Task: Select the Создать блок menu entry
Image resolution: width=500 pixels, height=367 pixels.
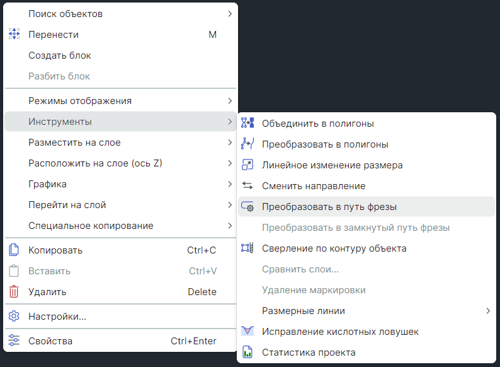Action: pos(60,55)
